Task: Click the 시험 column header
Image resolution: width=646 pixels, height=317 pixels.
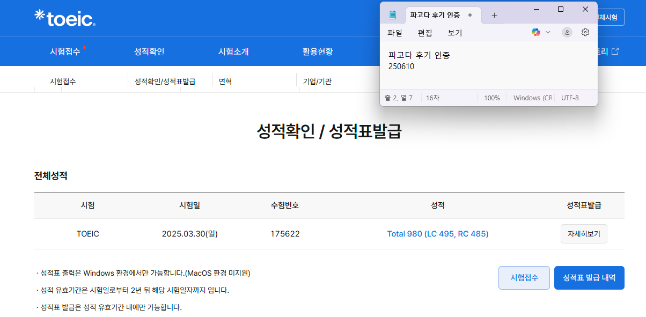Action: point(88,205)
